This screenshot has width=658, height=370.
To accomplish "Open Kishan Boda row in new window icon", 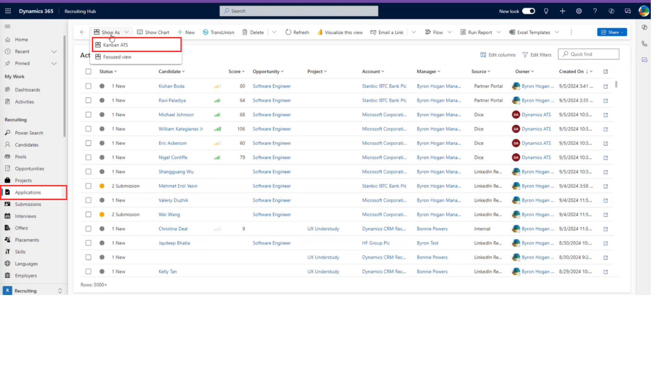I will (606, 86).
